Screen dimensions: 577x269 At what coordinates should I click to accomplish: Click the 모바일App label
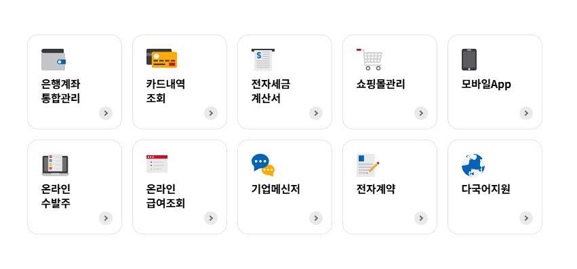click(x=486, y=85)
